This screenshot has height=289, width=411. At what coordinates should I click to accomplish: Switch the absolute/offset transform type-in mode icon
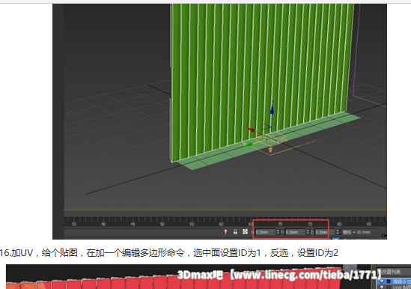coord(245,232)
